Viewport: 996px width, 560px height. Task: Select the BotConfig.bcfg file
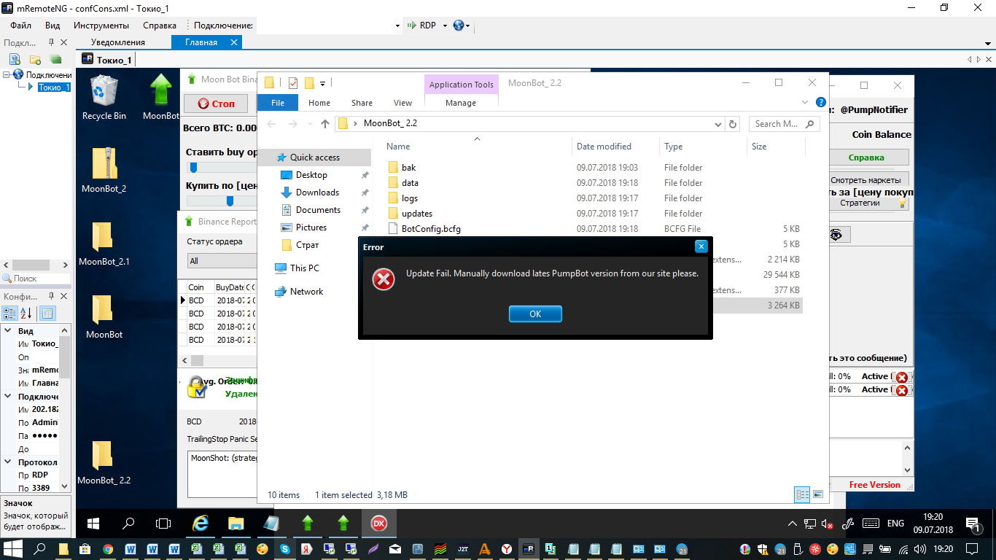click(431, 229)
